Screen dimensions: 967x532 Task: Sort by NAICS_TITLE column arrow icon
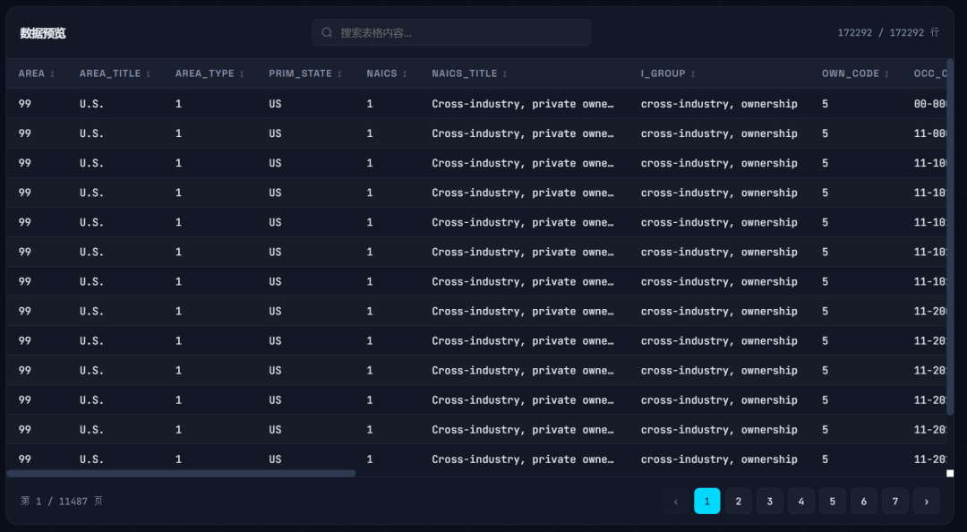[x=504, y=74]
